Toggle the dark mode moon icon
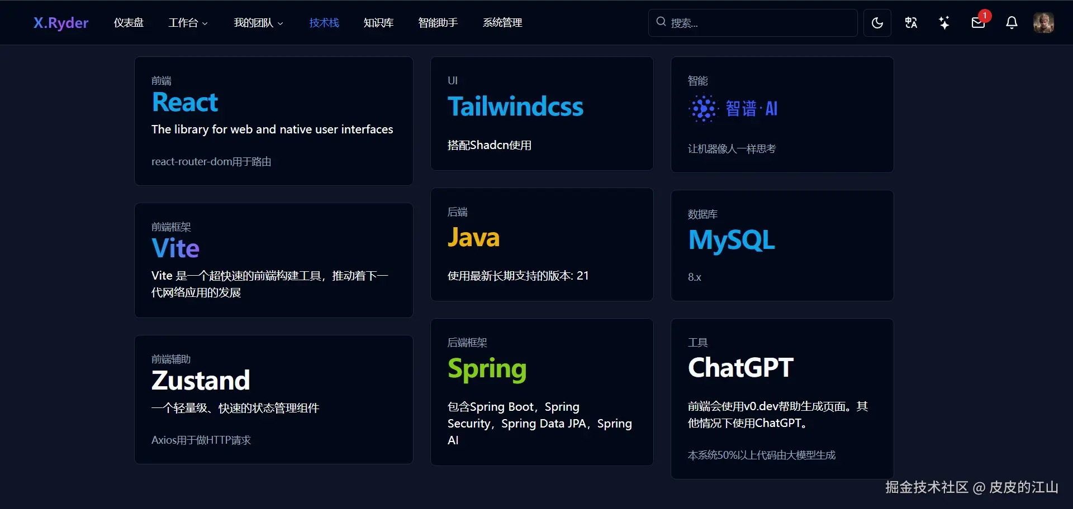This screenshot has height=509, width=1073. pyautogui.click(x=877, y=23)
